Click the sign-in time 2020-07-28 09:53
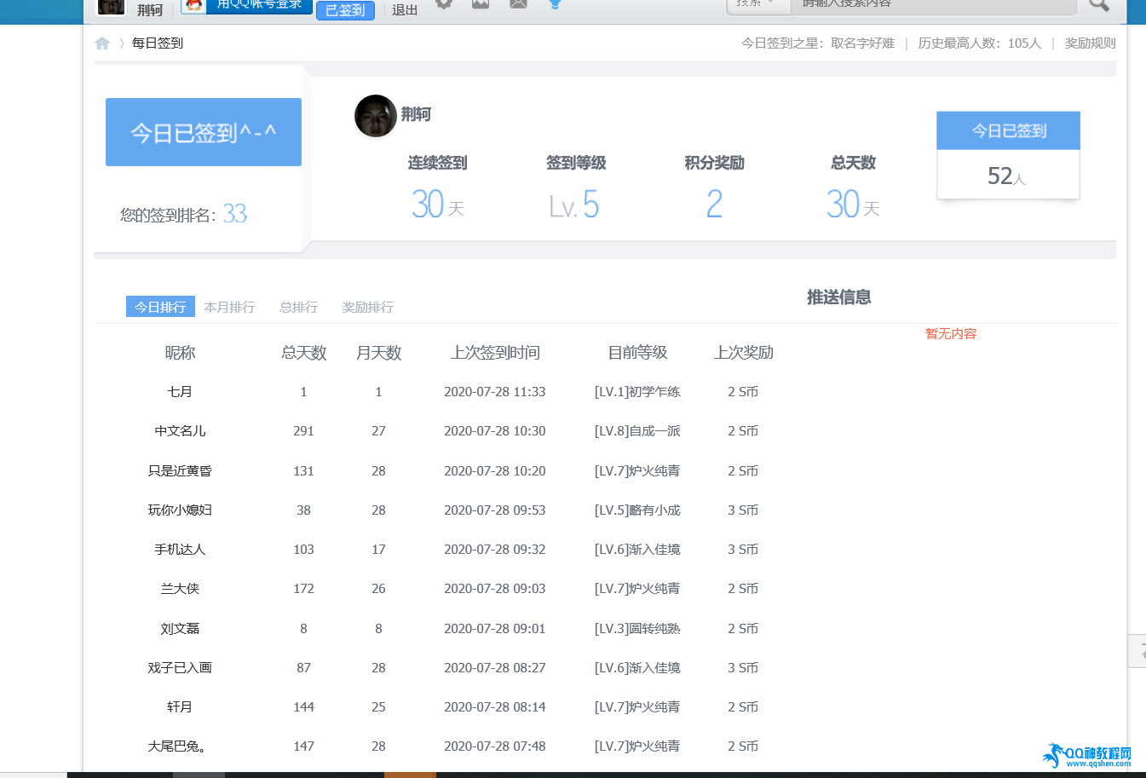 click(495, 510)
